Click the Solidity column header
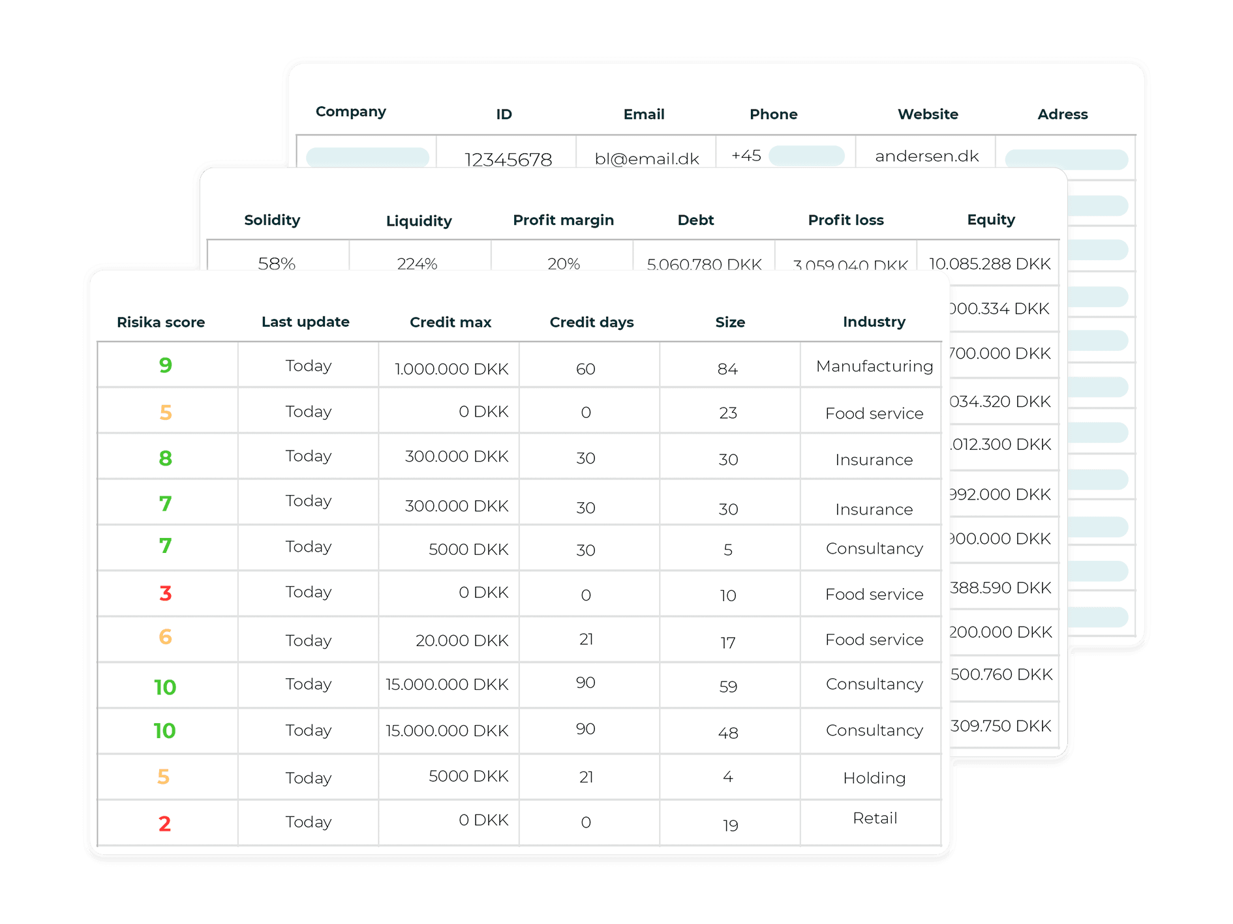 tap(272, 220)
